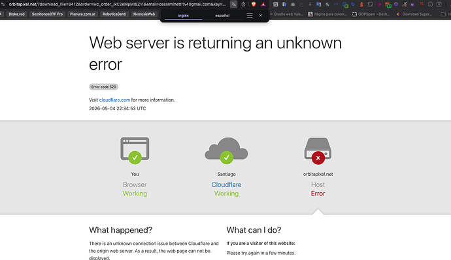Open the RoboticaSanti bookmark
This screenshot has height=260, width=451.
click(114, 14)
